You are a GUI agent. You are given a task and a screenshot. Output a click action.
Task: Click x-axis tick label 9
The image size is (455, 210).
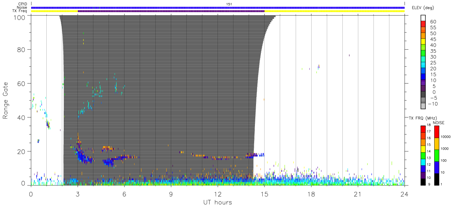(x=171, y=194)
